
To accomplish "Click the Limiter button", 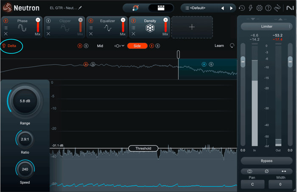I will click(x=266, y=26).
